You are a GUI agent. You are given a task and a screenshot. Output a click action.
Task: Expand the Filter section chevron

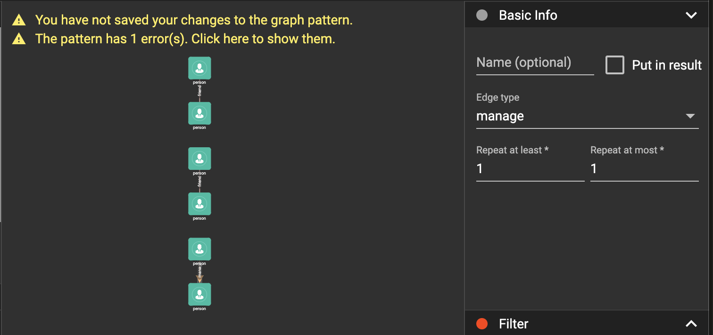(691, 324)
